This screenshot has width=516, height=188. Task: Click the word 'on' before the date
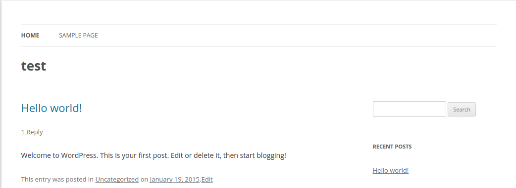(x=144, y=180)
